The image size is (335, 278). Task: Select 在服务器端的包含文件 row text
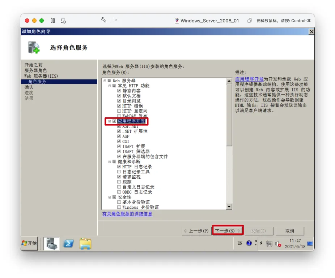145,156
